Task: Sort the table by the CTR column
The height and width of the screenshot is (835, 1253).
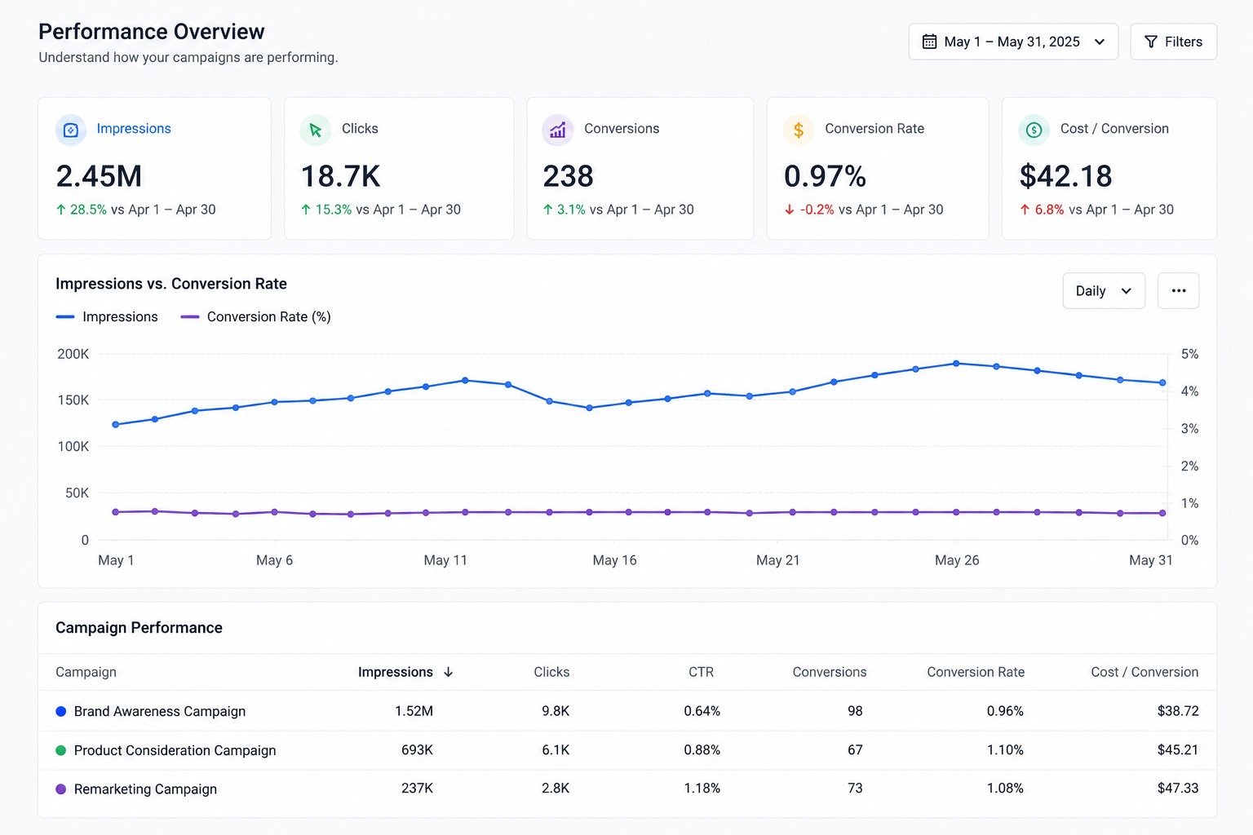Action: point(701,672)
